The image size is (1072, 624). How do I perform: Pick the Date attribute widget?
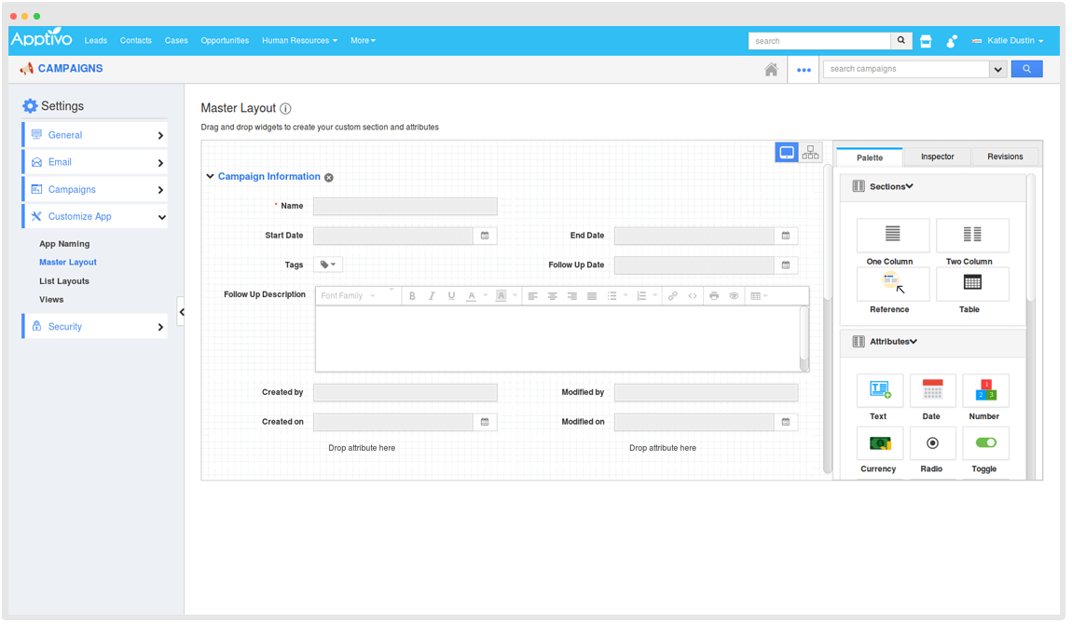(x=932, y=390)
